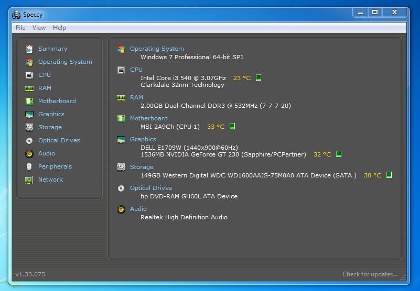Open the File menu

click(x=20, y=28)
